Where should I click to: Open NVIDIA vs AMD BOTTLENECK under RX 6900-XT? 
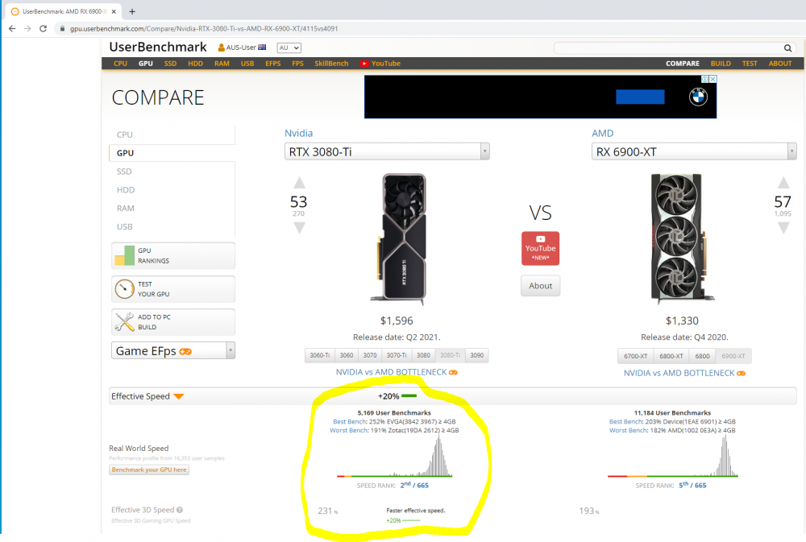pyautogui.click(x=684, y=373)
